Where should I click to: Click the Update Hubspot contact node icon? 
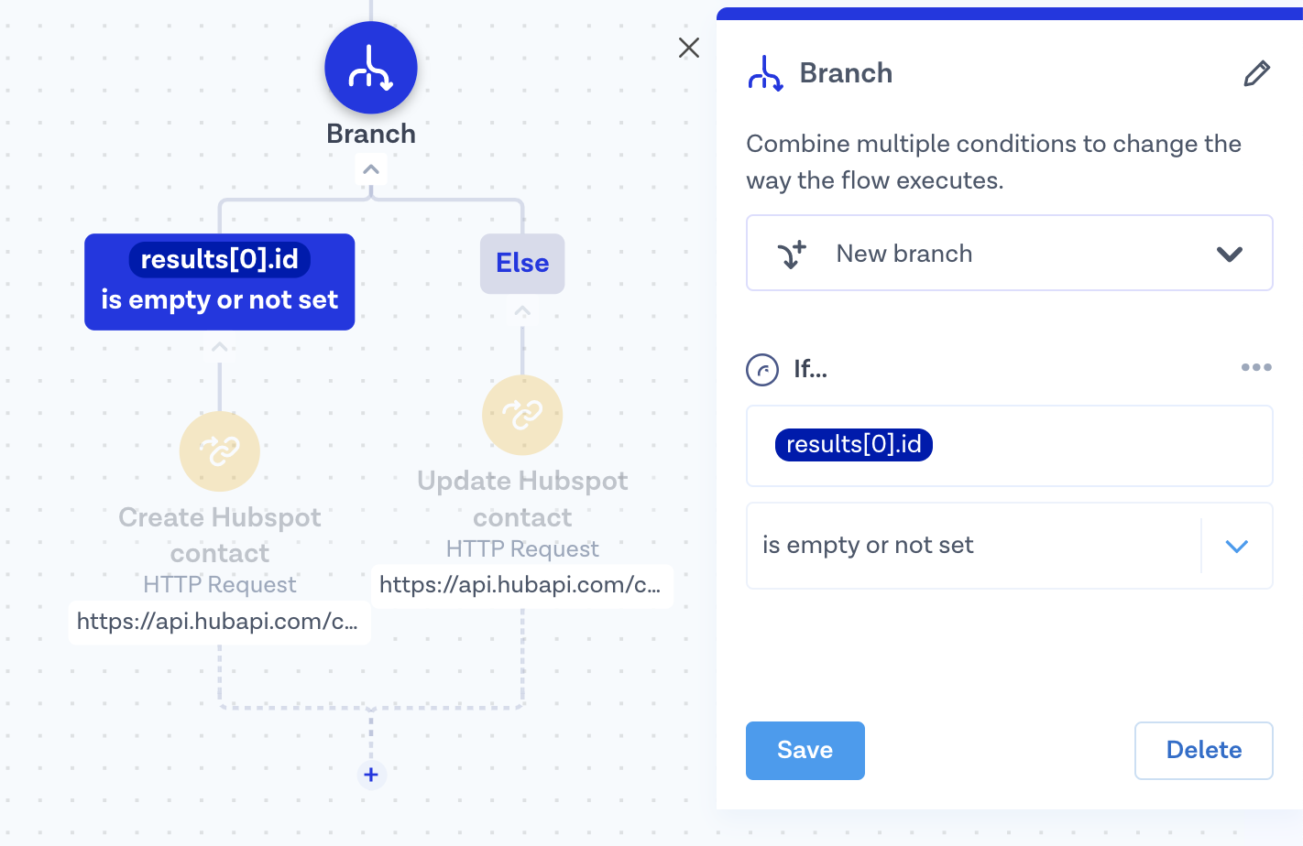pyautogui.click(x=522, y=415)
